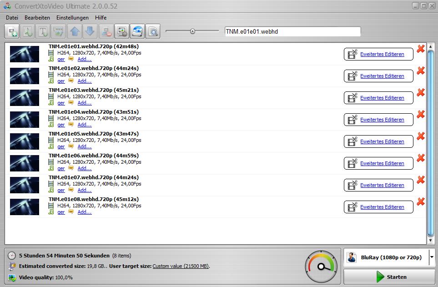Screen dimensions: 438x287
Task: Click Add... subtitle link of TNM.e01e08
Action: 84,212
